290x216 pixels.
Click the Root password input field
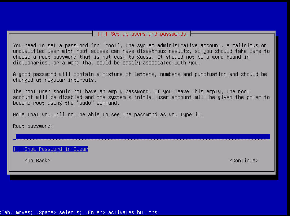tap(142, 137)
